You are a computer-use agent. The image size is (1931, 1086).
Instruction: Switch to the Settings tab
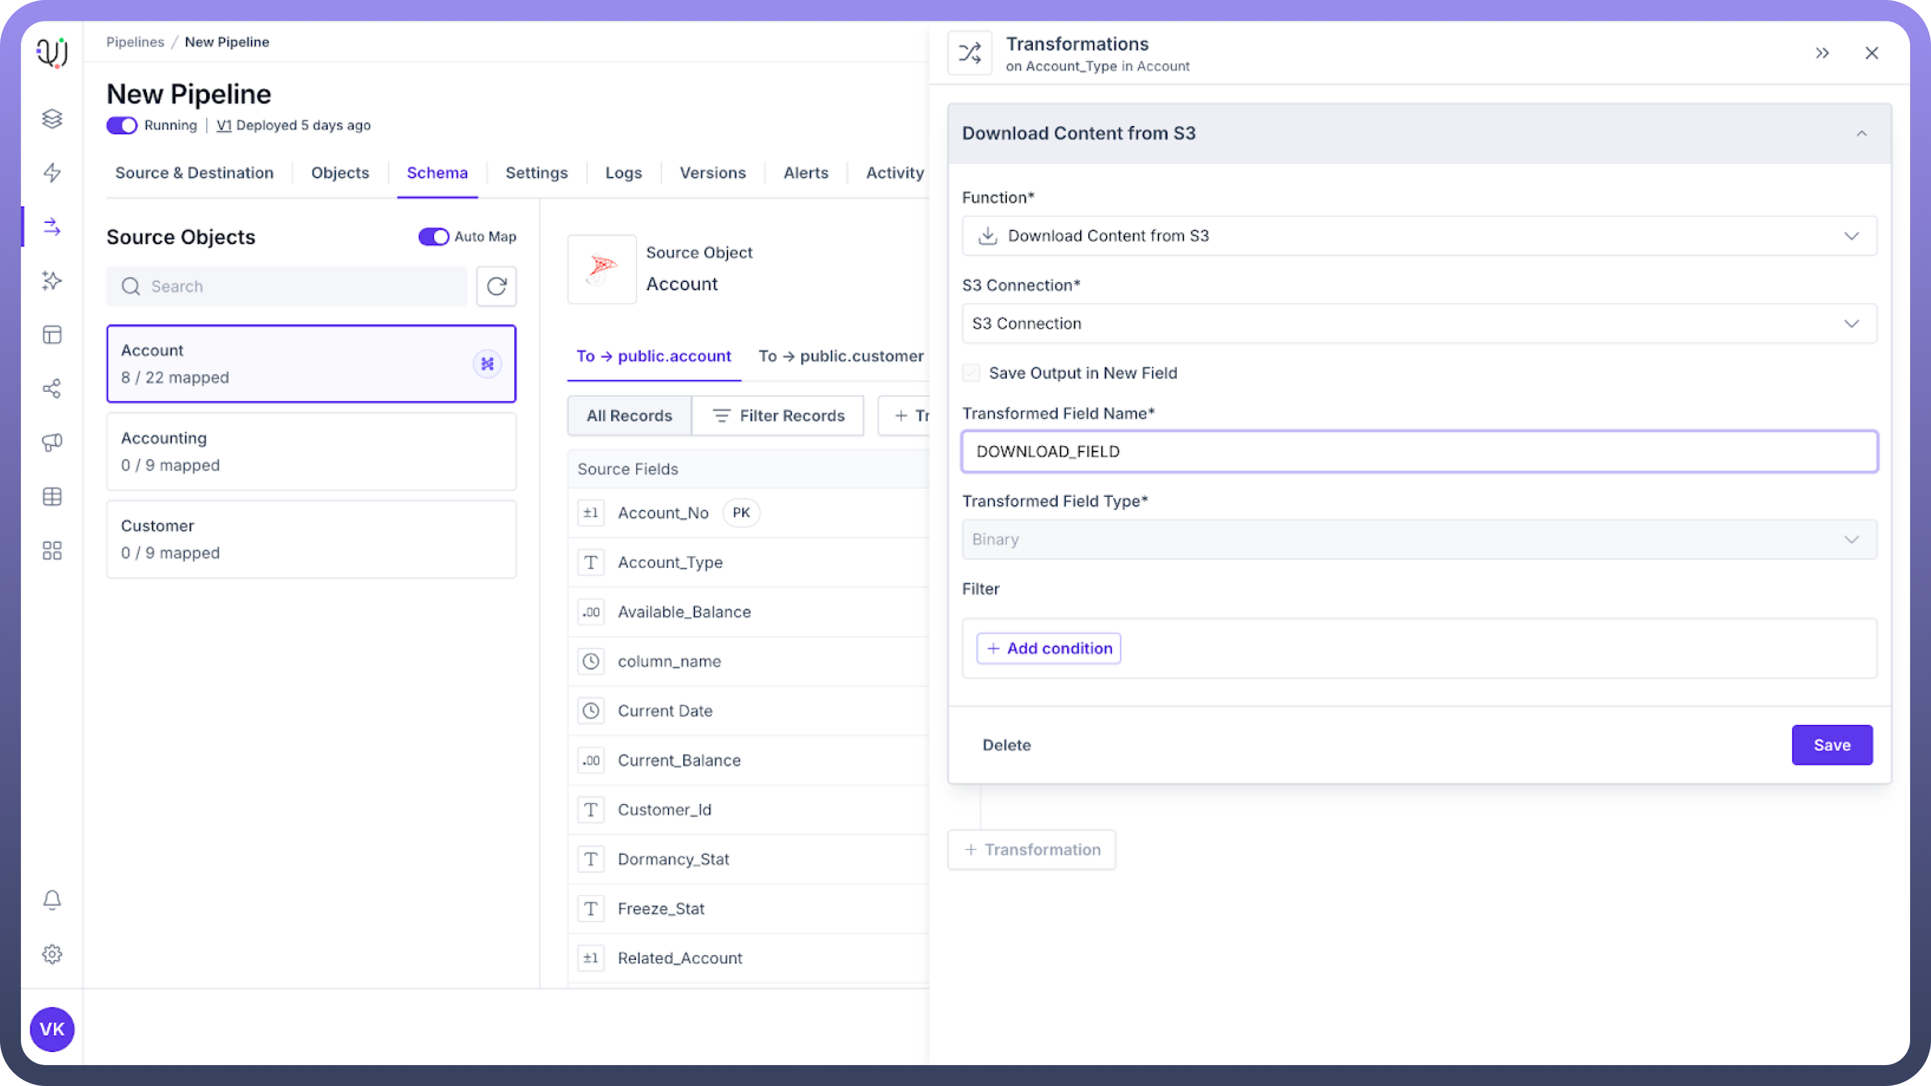click(536, 173)
